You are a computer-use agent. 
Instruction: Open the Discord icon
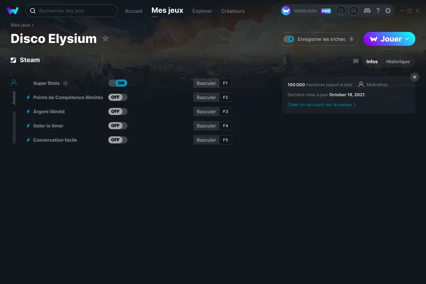(367, 11)
